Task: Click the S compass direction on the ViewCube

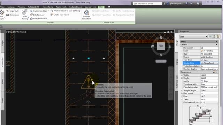Action: click(161, 55)
